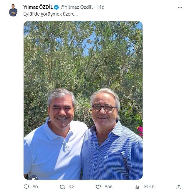The height and width of the screenshot is (193, 187).
Task: Click the like count of 588
Action: (x=108, y=187)
